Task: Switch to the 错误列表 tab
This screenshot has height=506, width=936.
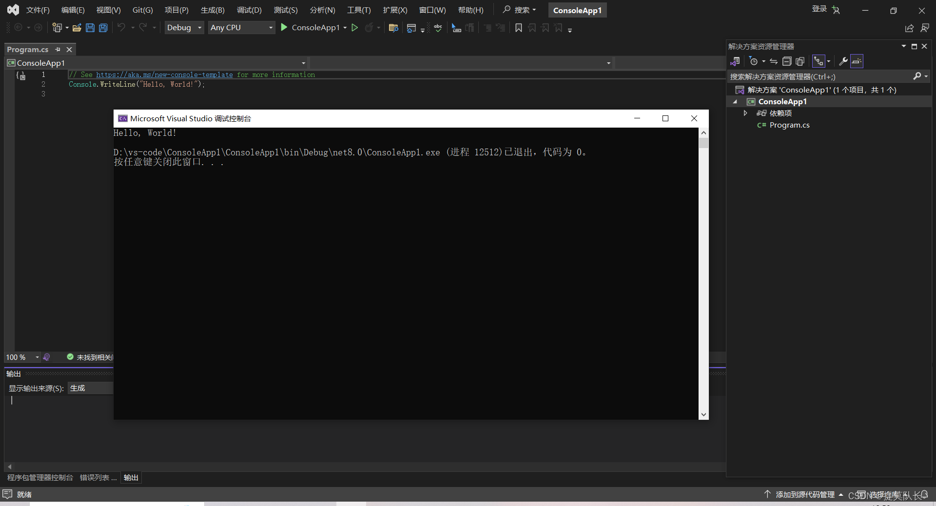Action: coord(98,478)
